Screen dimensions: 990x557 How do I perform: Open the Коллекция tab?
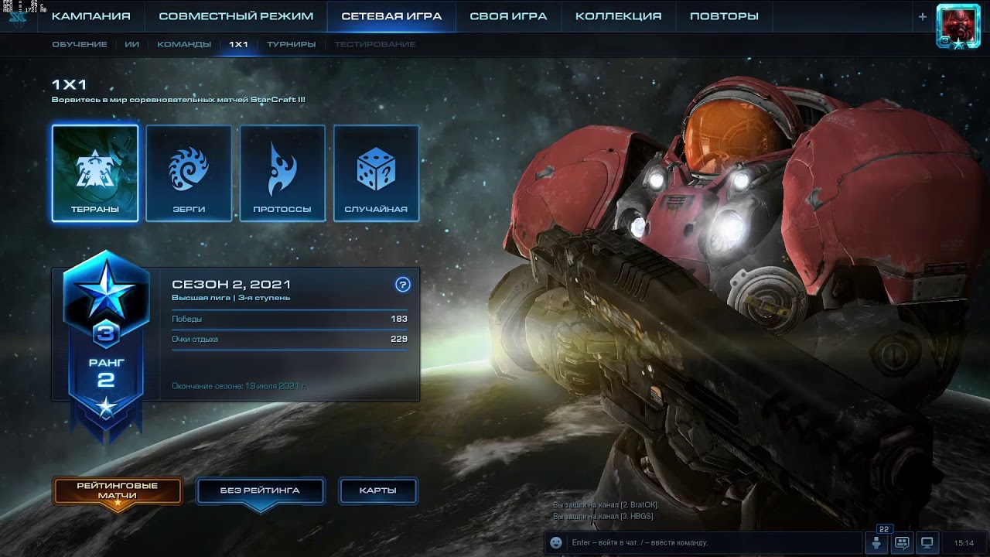[619, 16]
